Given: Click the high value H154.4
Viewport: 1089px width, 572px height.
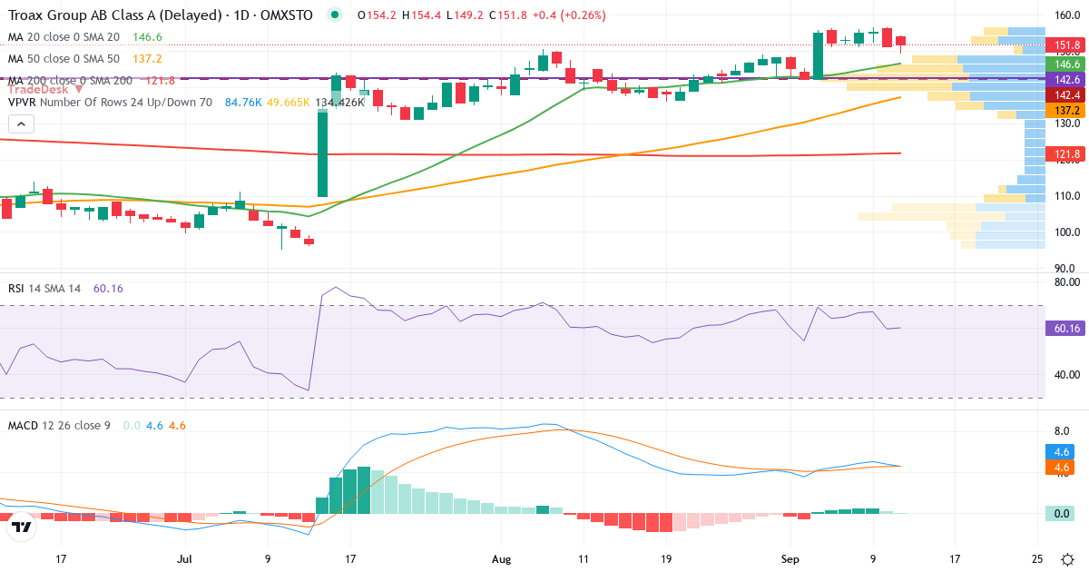Looking at the screenshot, I should click(x=421, y=15).
